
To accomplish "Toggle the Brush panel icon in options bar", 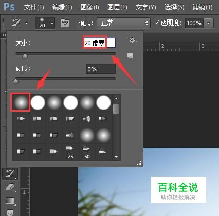I will [65, 23].
